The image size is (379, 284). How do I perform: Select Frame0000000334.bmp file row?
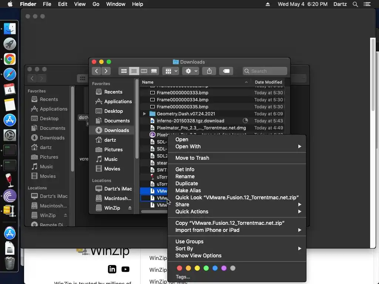point(212,100)
